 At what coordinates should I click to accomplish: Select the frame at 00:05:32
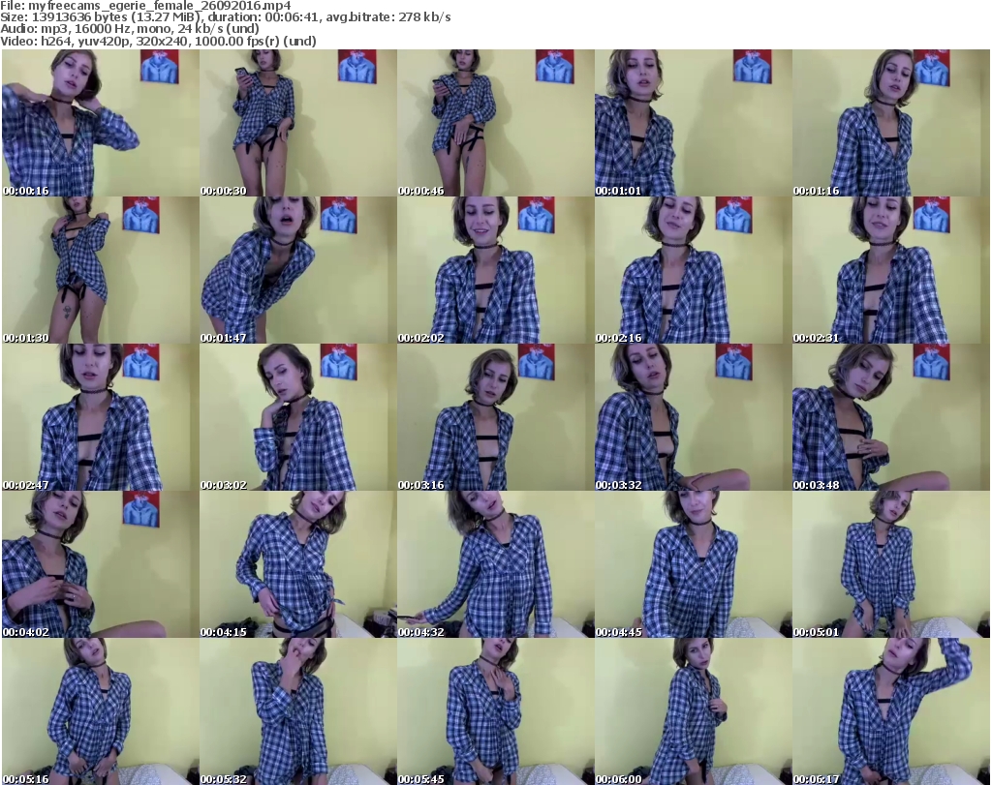click(298, 711)
